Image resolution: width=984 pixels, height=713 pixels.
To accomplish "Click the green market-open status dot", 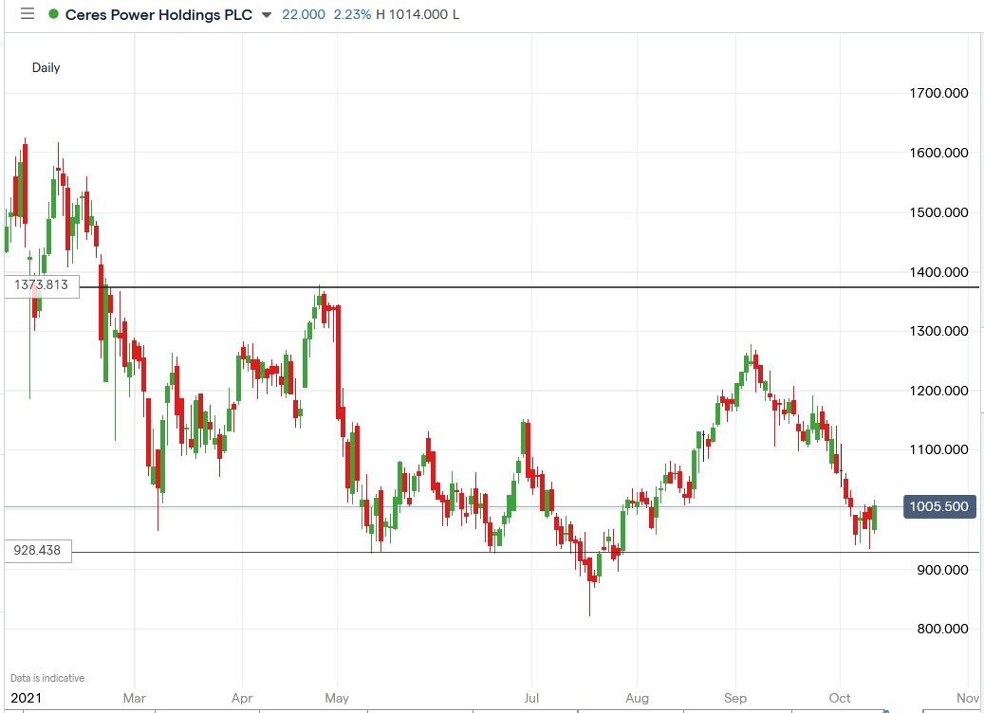I will 55,14.
